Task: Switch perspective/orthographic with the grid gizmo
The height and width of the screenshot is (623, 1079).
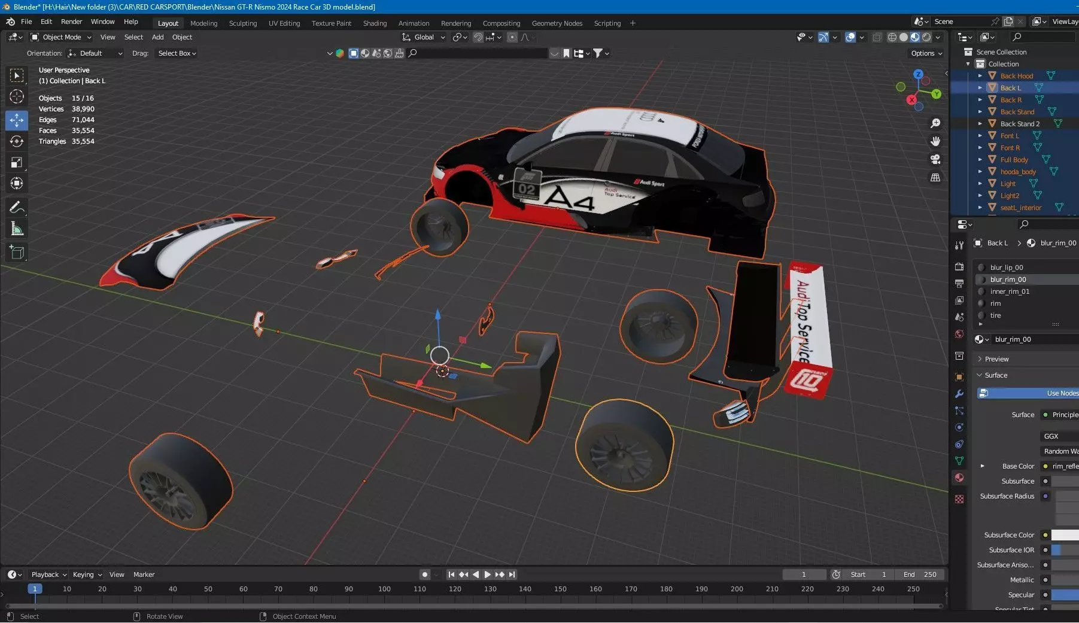Action: pos(935,178)
